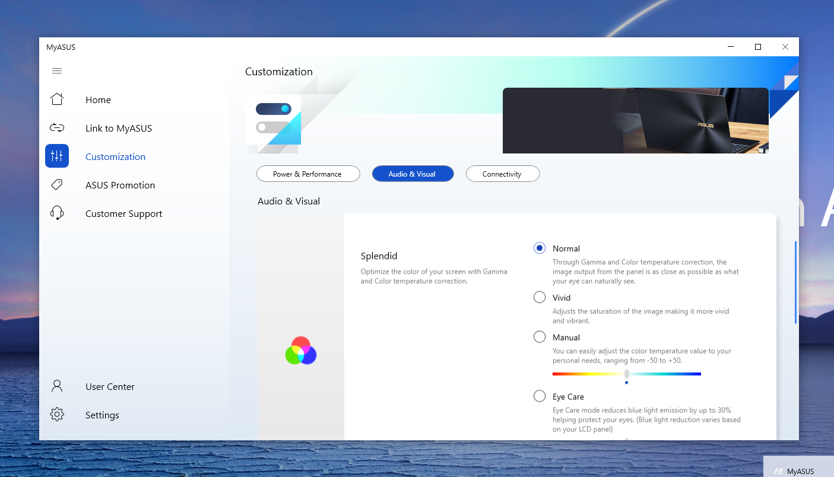Click the Customer Support headset icon
Image resolution: width=834 pixels, height=477 pixels.
[x=57, y=213]
